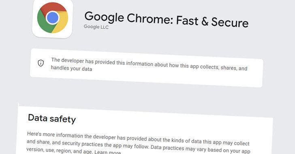Click the word 'Fast' in the title

coord(187,20)
